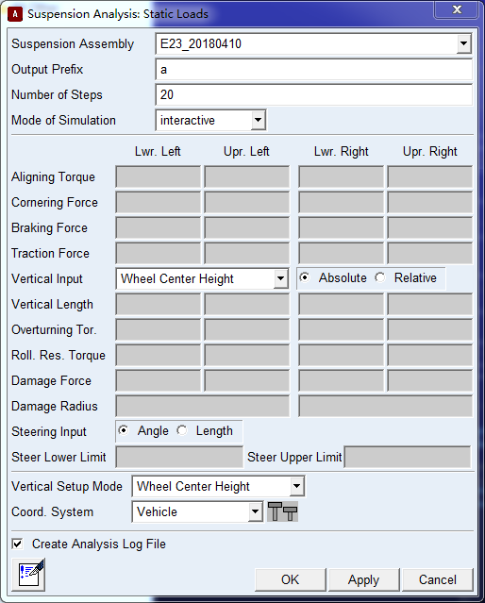Click Aligning Torque Lwr. Left field

tap(159, 176)
